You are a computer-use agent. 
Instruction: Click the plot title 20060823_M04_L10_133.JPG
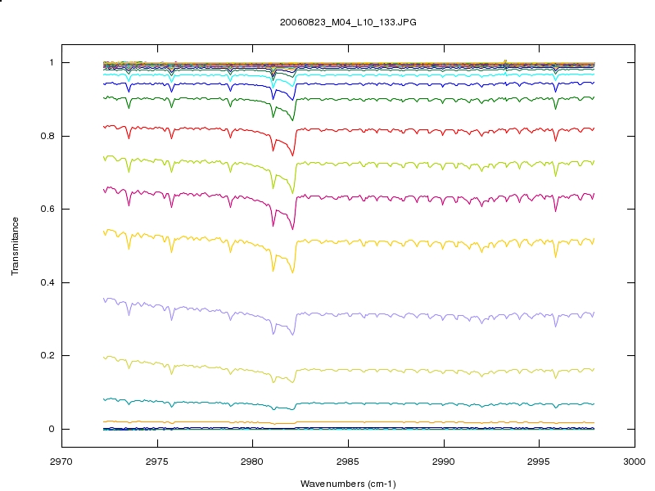click(x=348, y=22)
